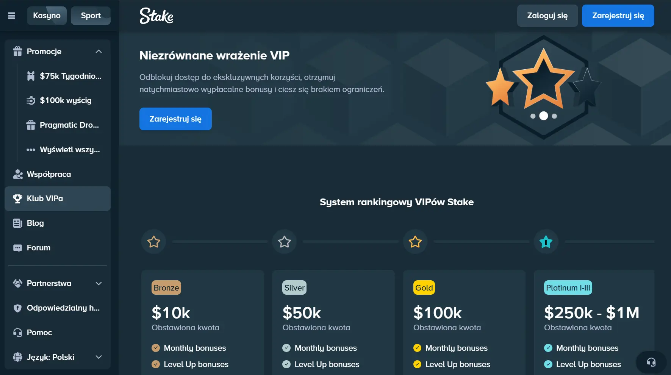Screen dimensions: 671x375
Task: Click the Gold tier badge
Action: coord(424,288)
